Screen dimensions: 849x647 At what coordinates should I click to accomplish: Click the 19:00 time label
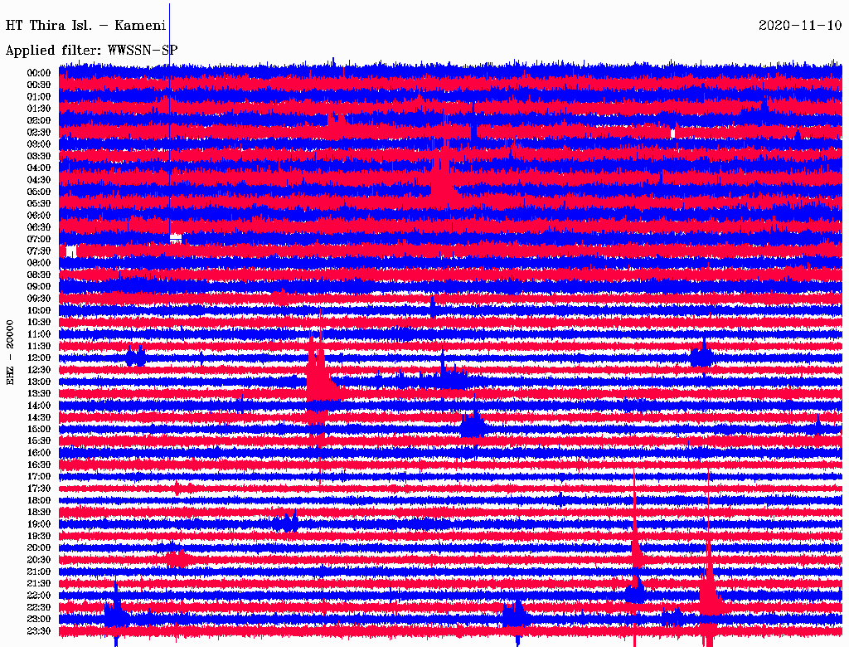click(38, 524)
